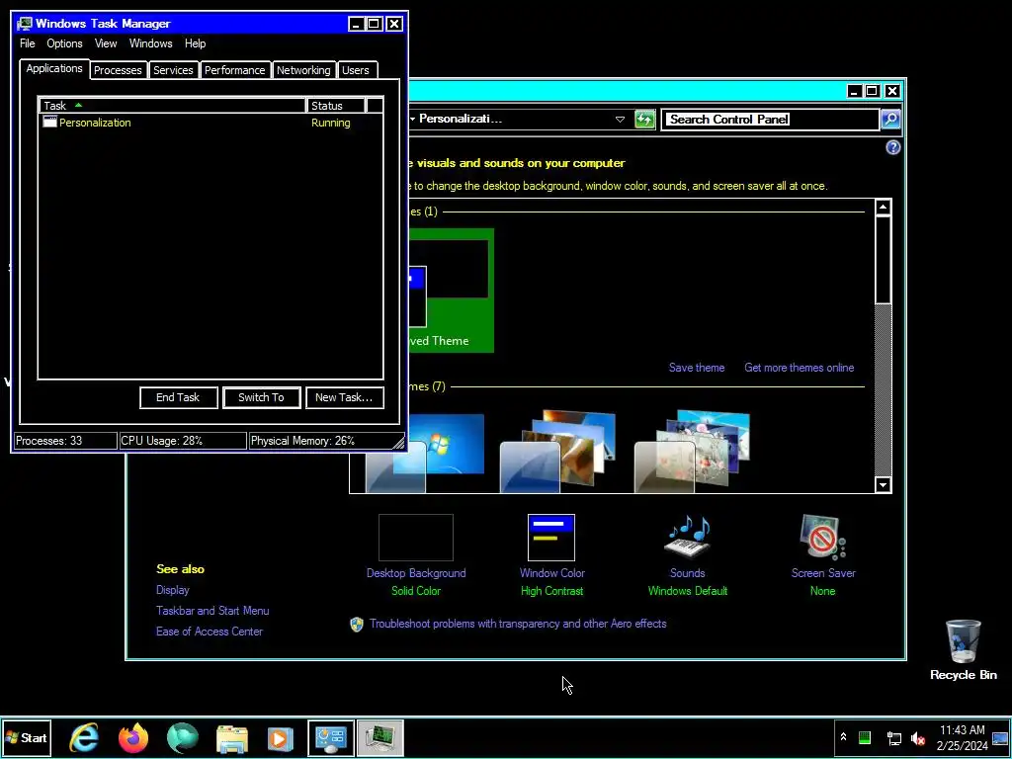1012x759 pixels.
Task: Select the Unsaved Theme thumbnail
Action: point(452,291)
